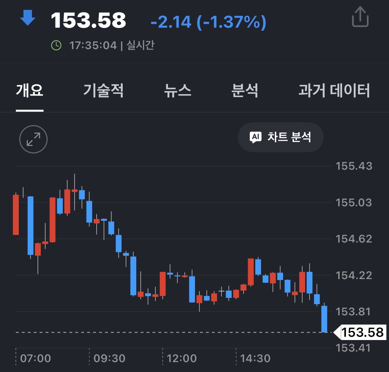Tap the share icon at top right

pyautogui.click(x=360, y=17)
